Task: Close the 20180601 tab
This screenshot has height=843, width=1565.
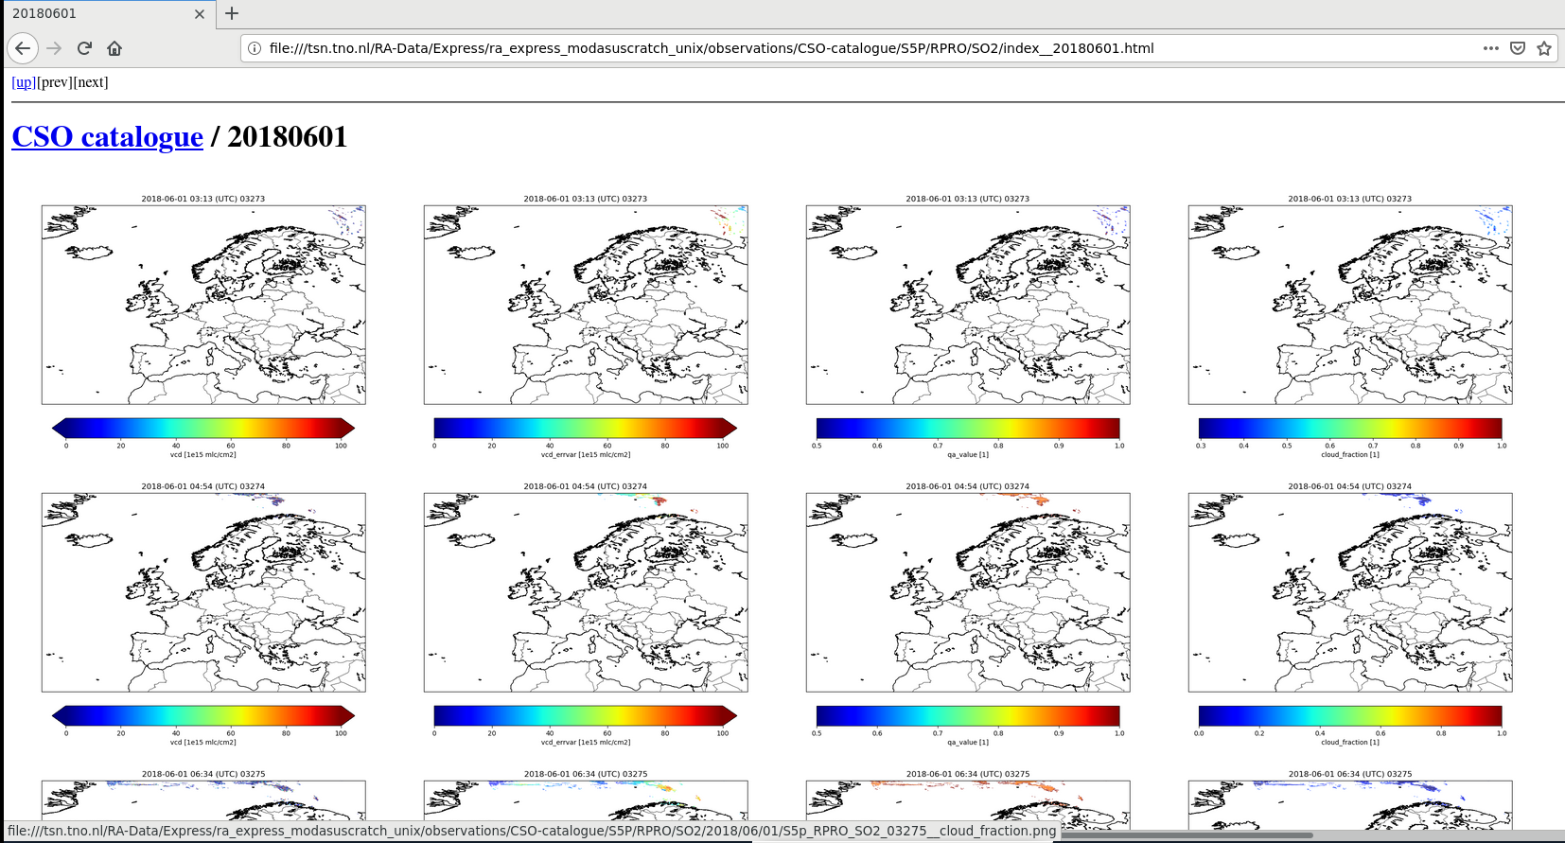Action: pyautogui.click(x=199, y=14)
